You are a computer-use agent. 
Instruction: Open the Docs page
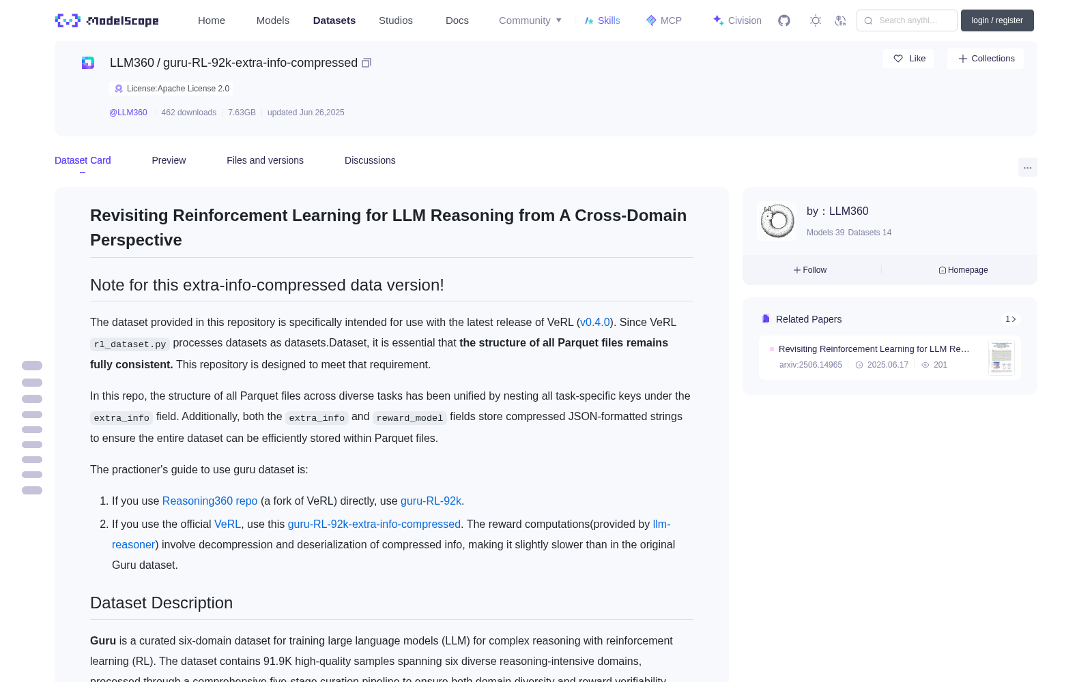457,20
